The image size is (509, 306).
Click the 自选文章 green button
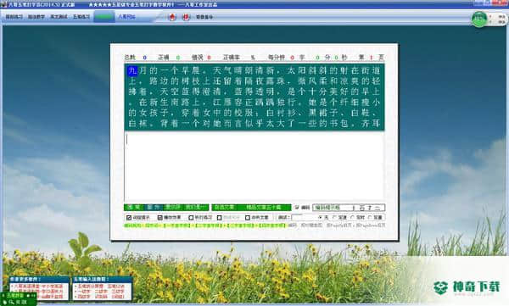tap(225, 208)
